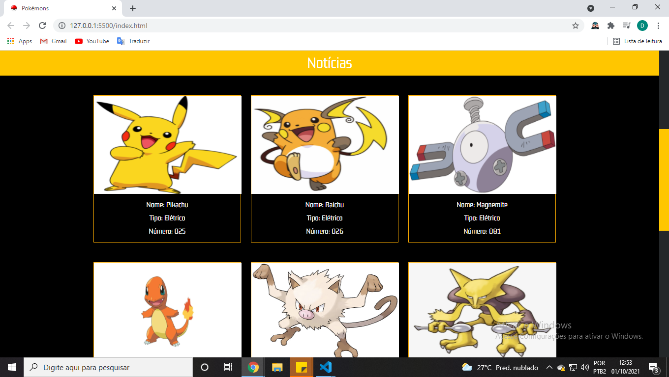Viewport: 669px width, 377px height.
Task: Open Sticky Notes from taskbar
Action: [302, 367]
